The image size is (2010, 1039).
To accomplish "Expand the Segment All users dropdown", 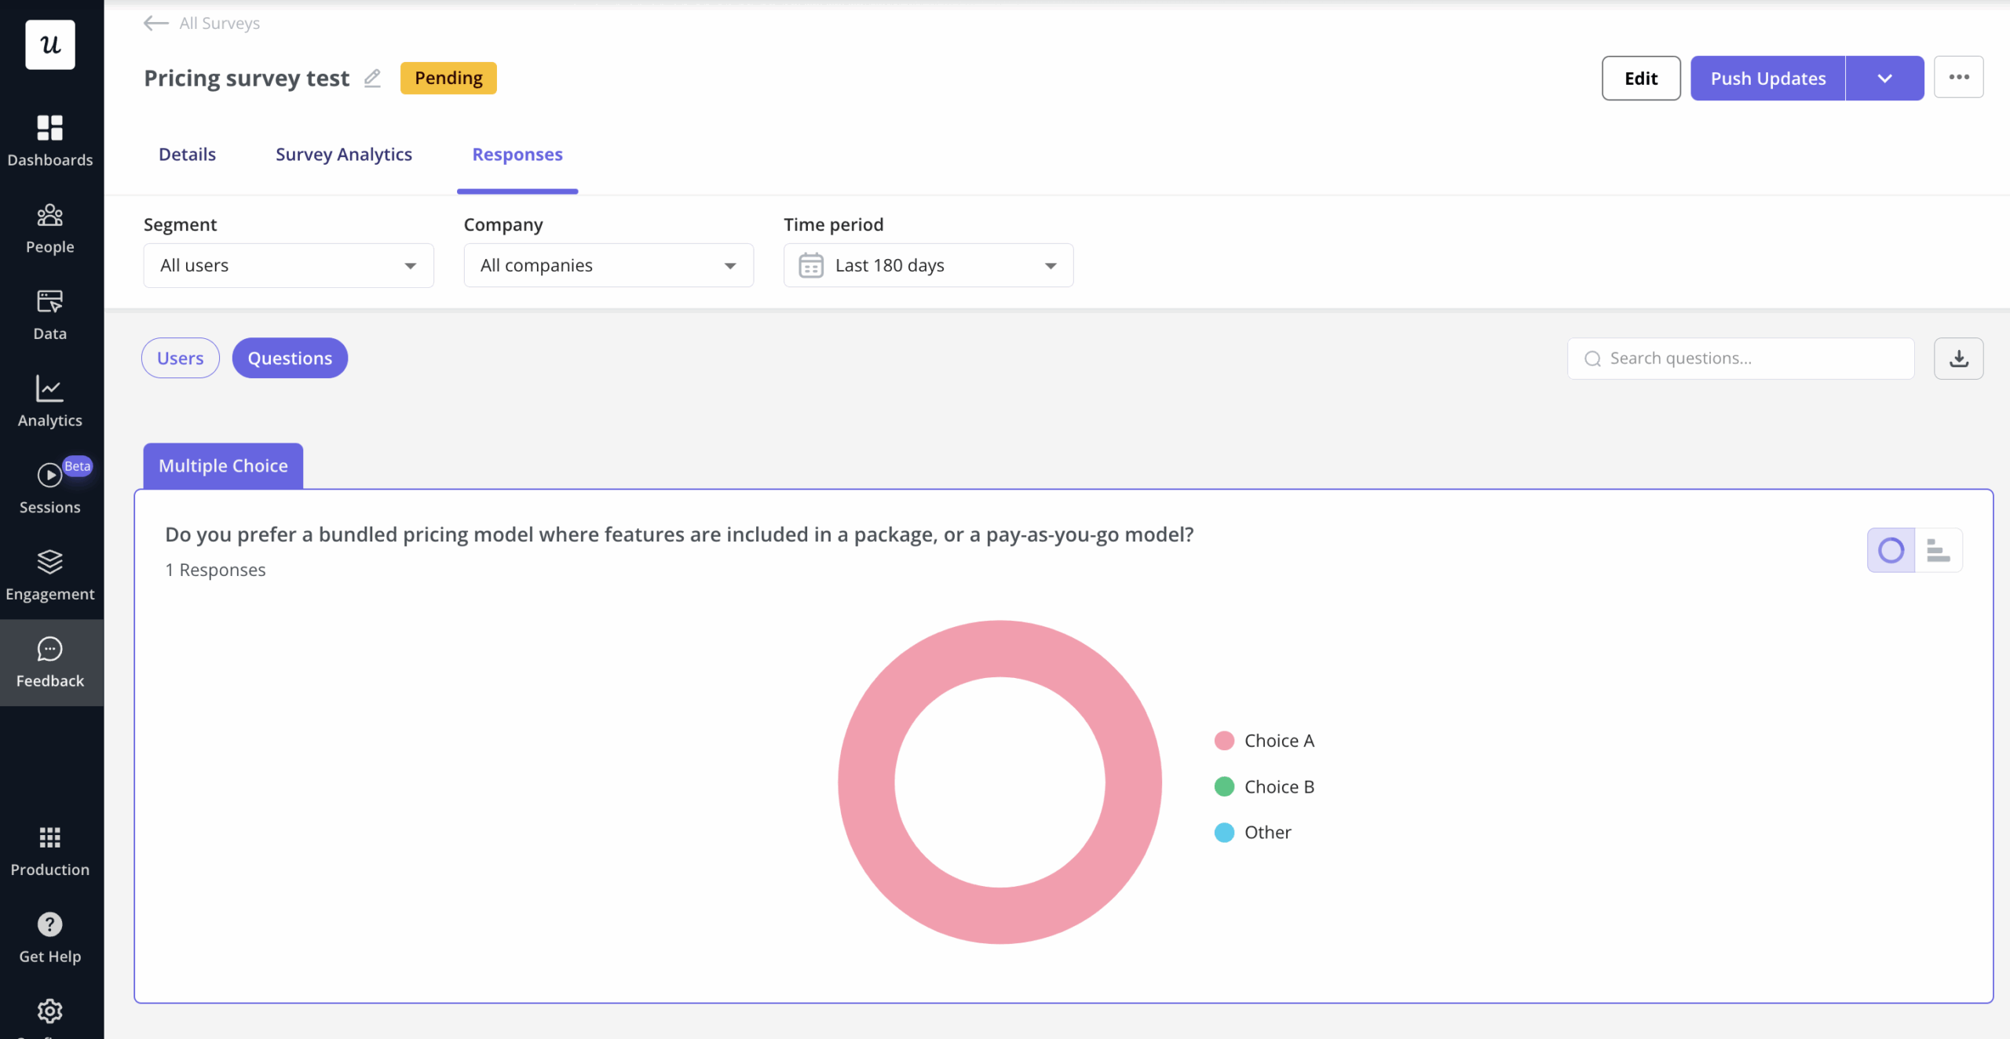I will (x=289, y=265).
